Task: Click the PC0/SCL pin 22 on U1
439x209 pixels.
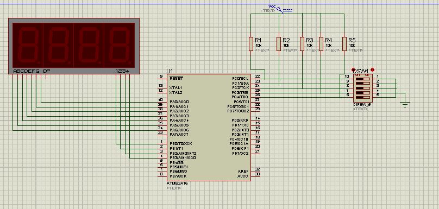Action: 255,77
